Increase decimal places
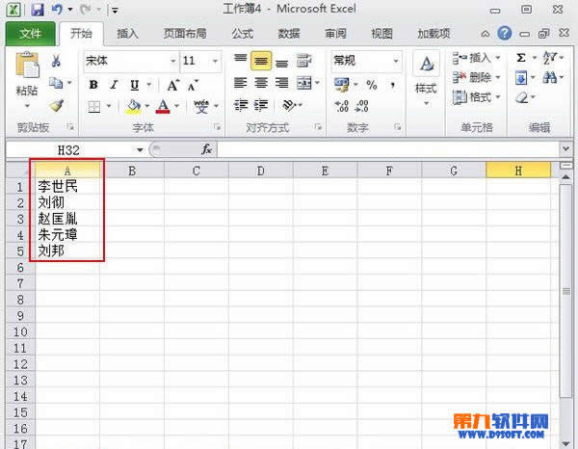The width and height of the screenshot is (578, 449). point(341,106)
